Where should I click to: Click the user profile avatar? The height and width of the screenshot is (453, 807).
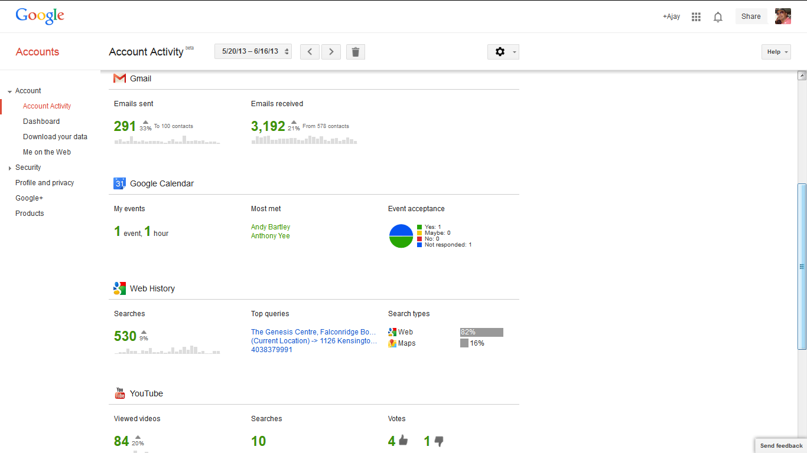point(783,17)
